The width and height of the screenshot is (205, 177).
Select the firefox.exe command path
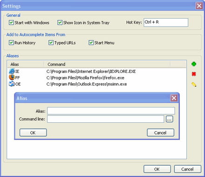point(85,78)
